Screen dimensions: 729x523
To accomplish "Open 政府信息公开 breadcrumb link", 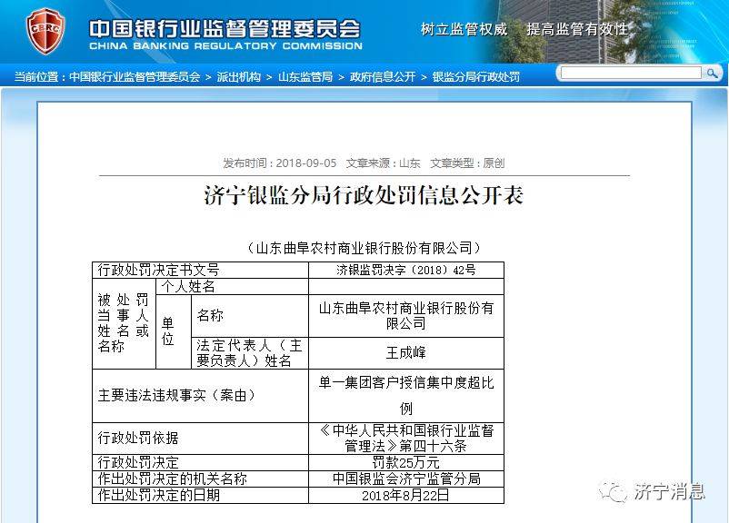I will (x=383, y=77).
